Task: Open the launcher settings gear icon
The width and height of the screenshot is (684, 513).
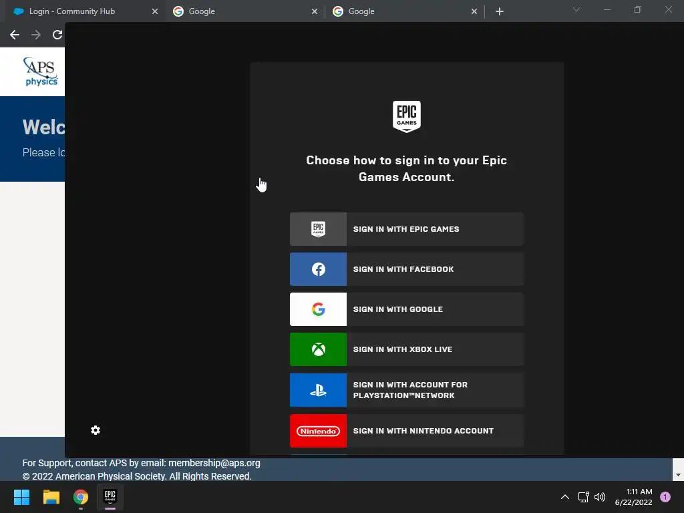Action: (96, 430)
